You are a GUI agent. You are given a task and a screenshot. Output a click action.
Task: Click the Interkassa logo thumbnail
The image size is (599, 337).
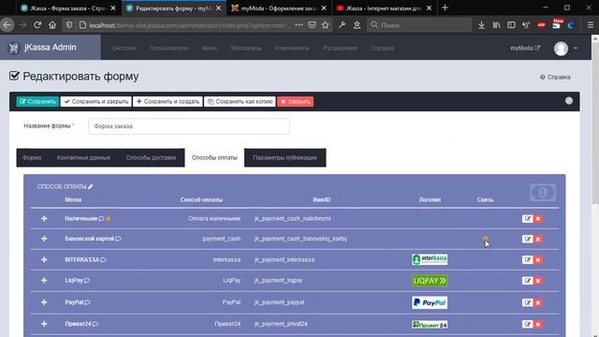[x=430, y=259]
